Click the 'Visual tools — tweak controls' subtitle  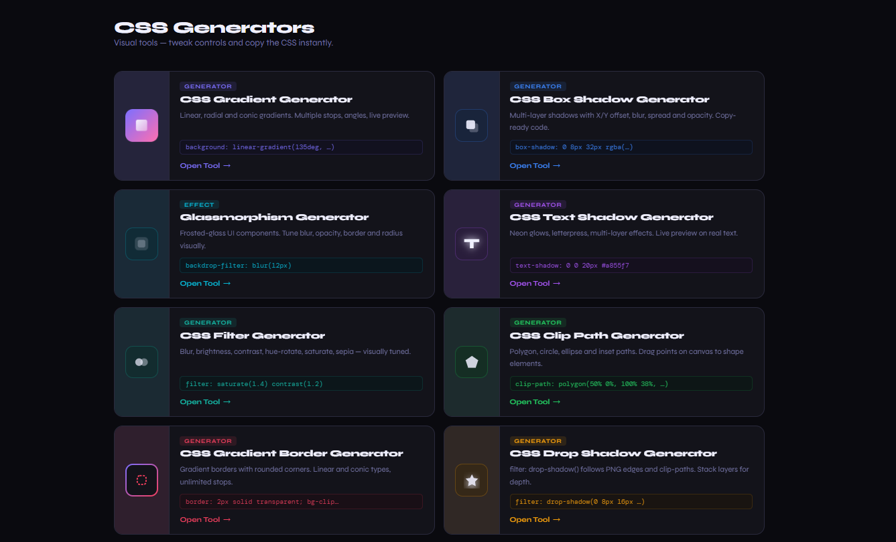coord(224,43)
